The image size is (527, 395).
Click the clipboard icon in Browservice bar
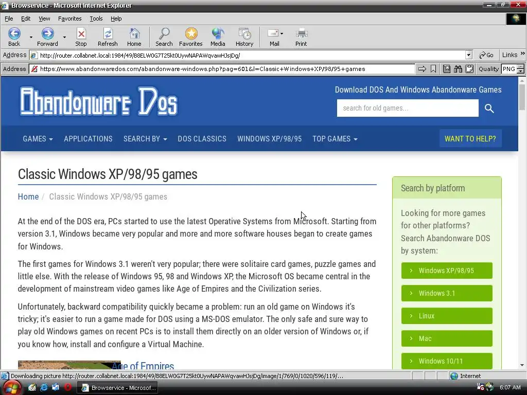[469, 69]
